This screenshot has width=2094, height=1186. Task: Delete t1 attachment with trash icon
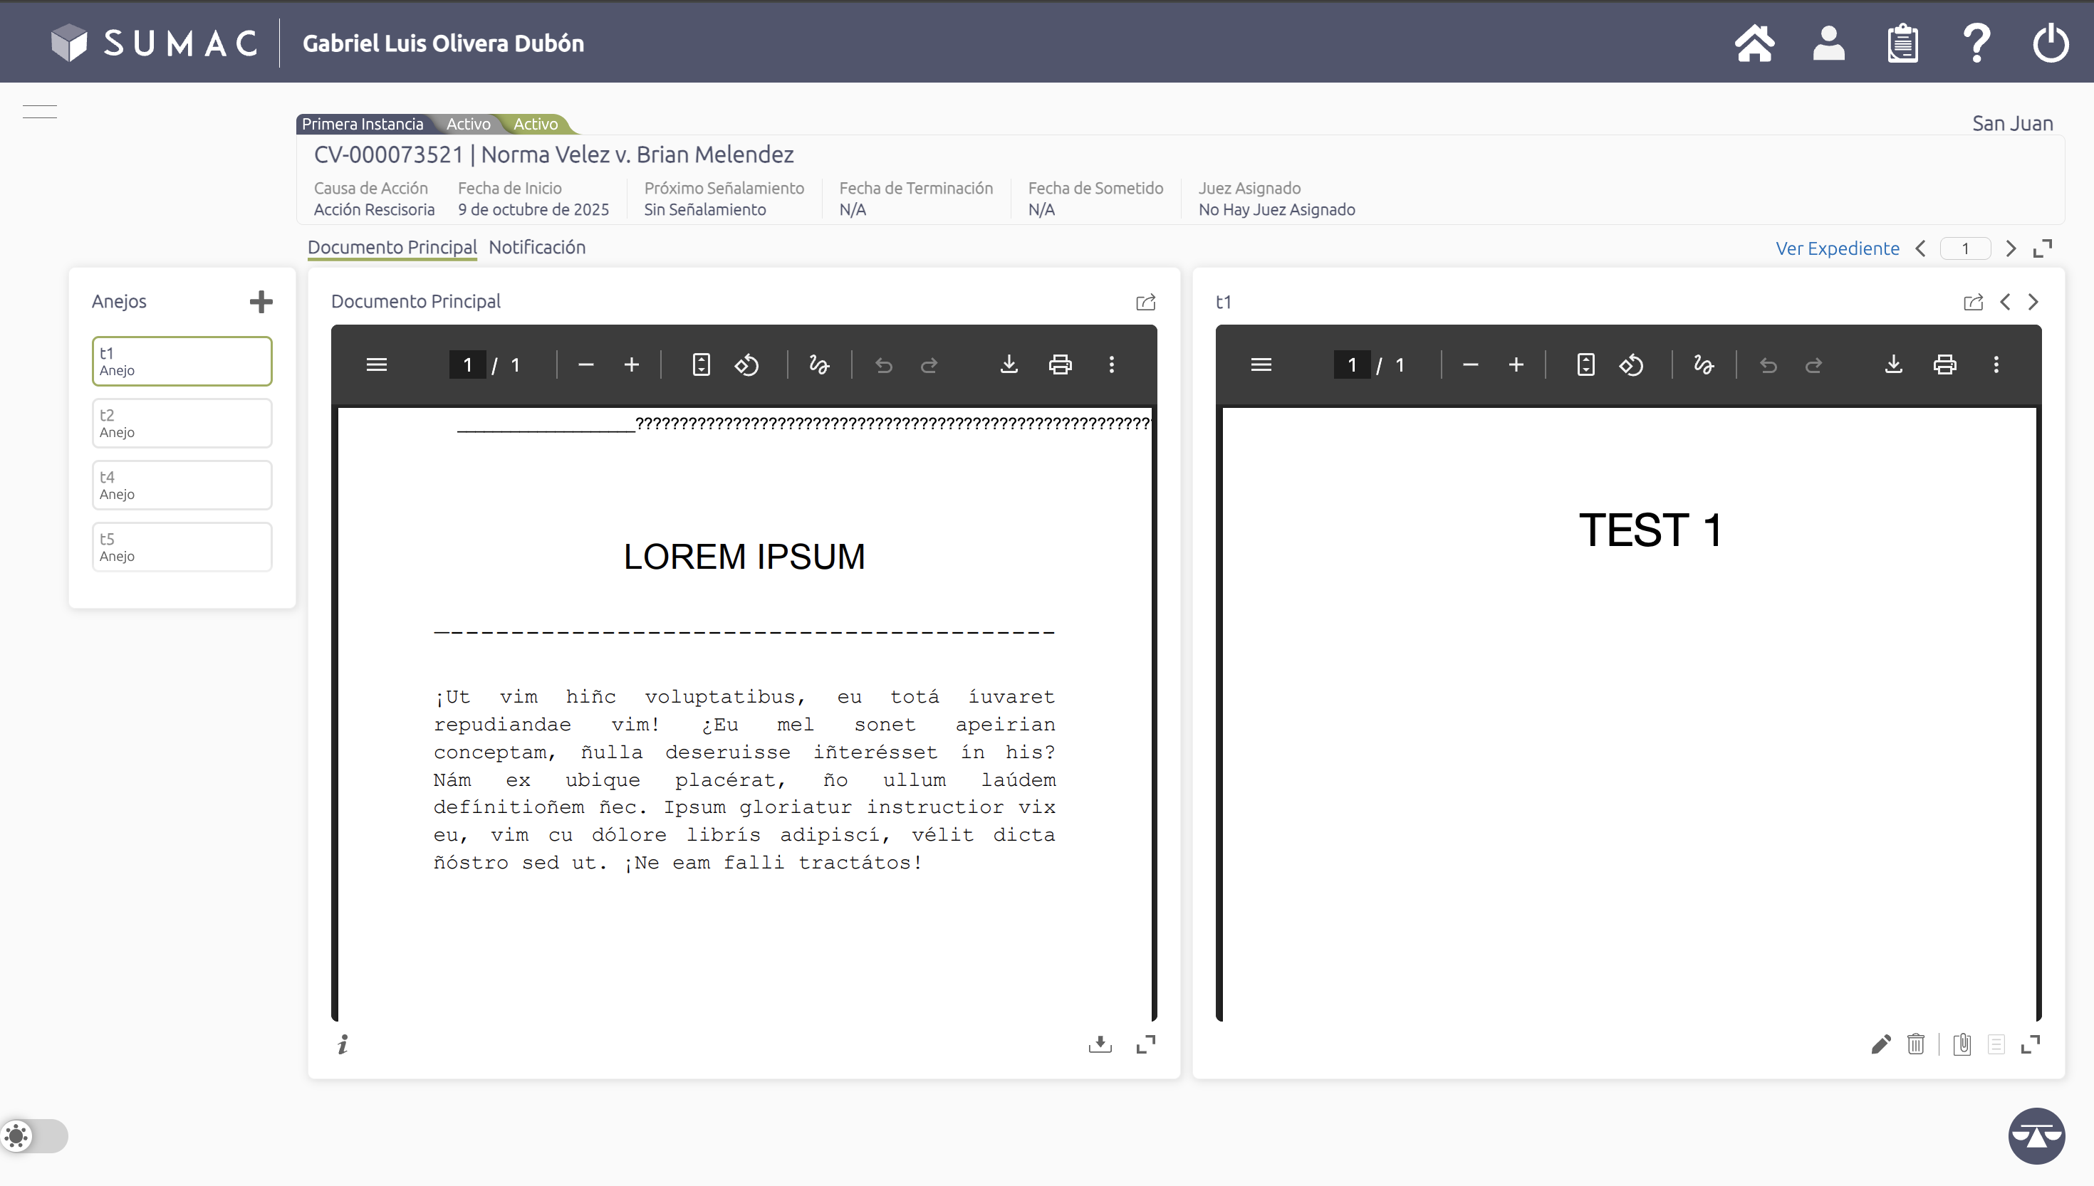tap(1915, 1044)
